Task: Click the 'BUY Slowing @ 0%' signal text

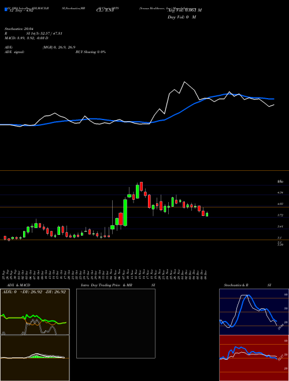Action: click(91, 52)
